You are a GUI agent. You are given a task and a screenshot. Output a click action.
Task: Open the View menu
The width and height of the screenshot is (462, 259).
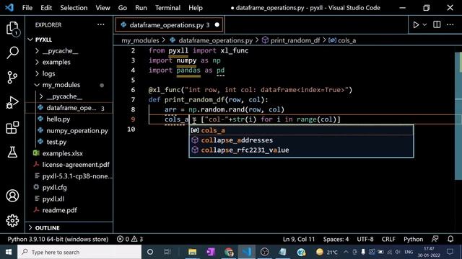103,8
